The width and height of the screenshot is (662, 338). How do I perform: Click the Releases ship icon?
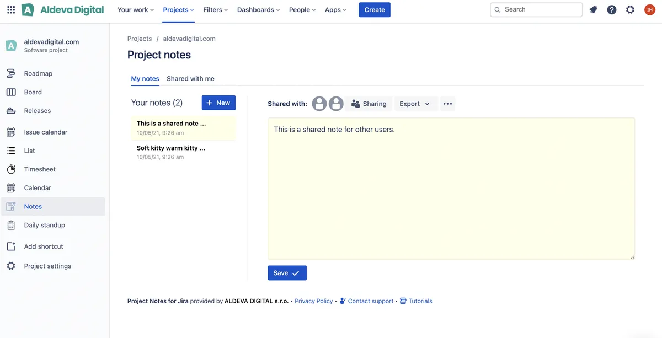pos(11,111)
